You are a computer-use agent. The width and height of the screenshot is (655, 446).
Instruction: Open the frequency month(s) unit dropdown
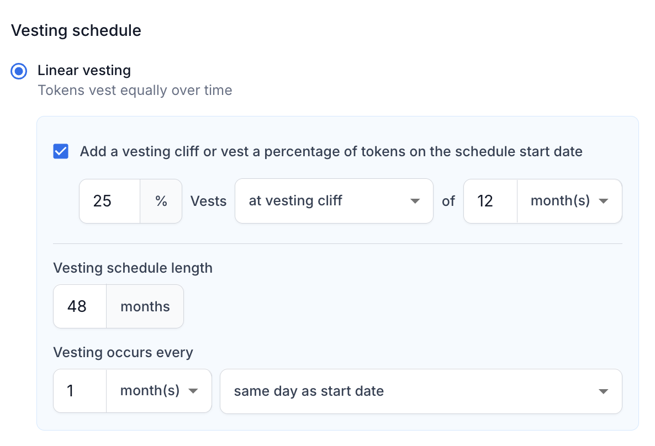coord(159,391)
